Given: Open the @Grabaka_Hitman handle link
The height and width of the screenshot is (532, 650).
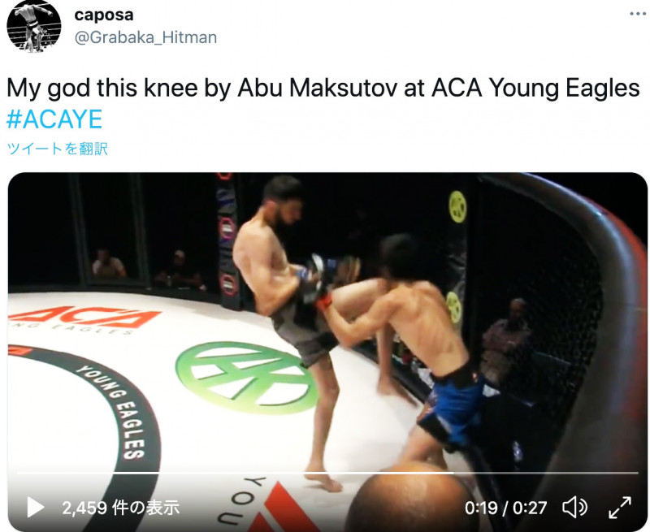Looking at the screenshot, I should (x=145, y=37).
